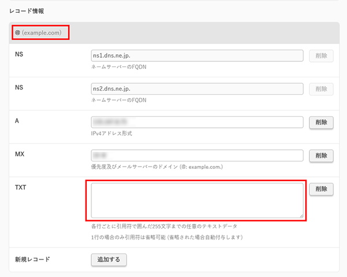This screenshot has height=277, width=347.
Task: Focus the A record IPv4 address field
Action: [x=197, y=122]
